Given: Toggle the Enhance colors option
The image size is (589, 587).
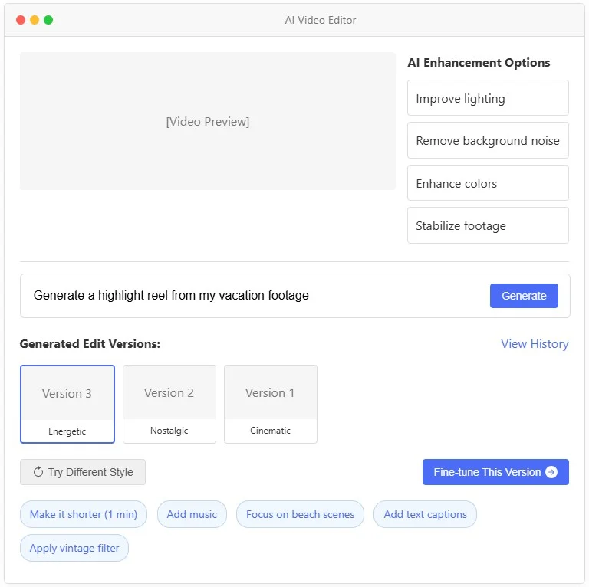Looking at the screenshot, I should point(488,183).
